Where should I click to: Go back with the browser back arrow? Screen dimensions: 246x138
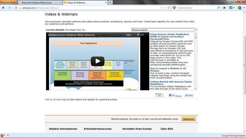point(3,8)
